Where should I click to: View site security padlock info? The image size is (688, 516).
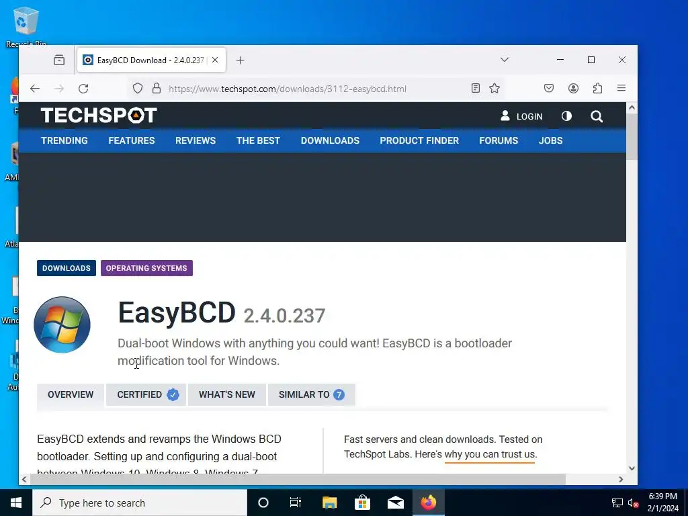coord(156,89)
